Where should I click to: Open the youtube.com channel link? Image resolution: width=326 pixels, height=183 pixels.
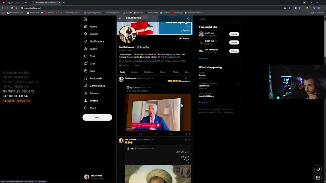(150, 61)
